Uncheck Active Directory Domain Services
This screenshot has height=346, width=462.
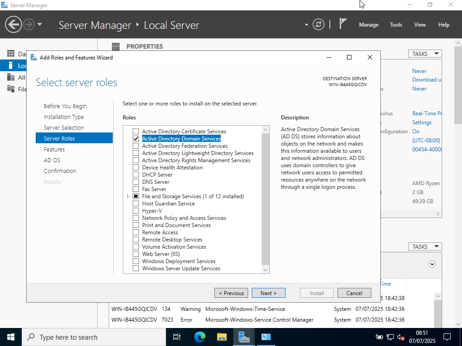pos(136,139)
